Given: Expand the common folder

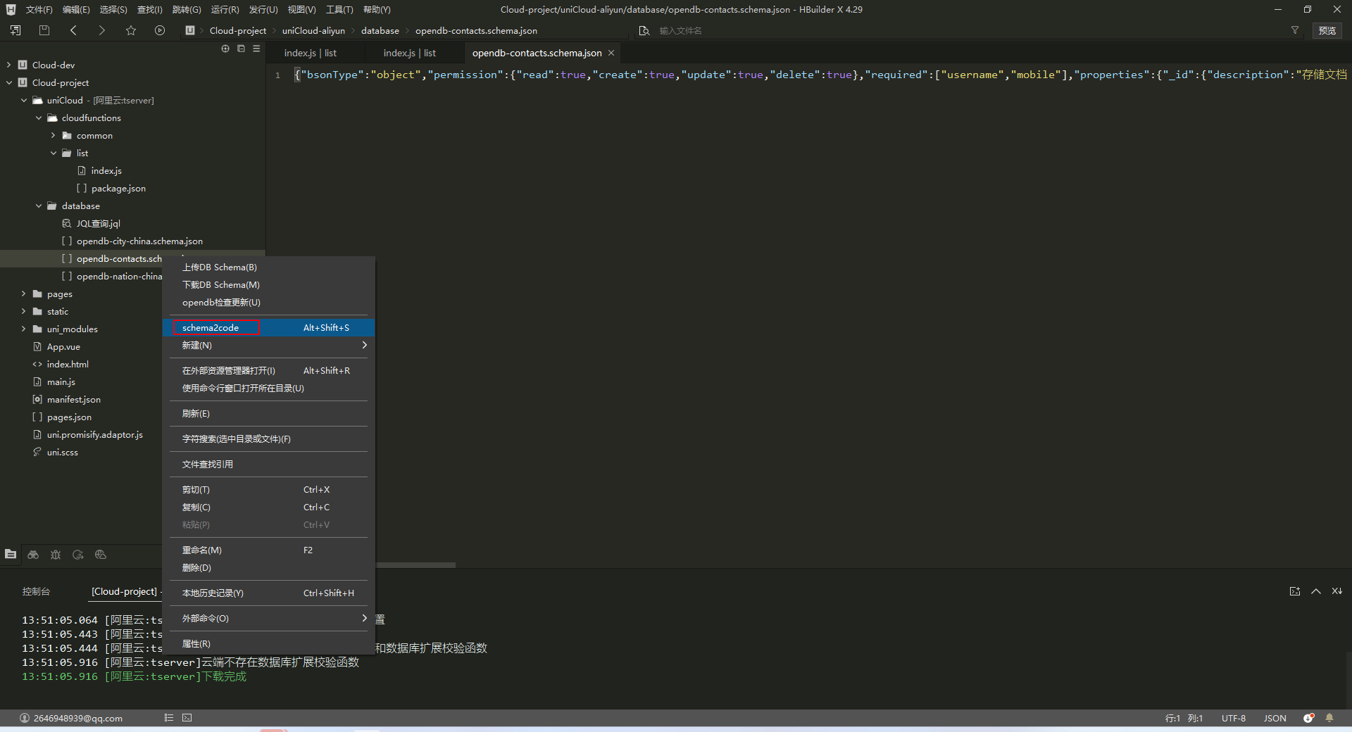Looking at the screenshot, I should (54, 135).
